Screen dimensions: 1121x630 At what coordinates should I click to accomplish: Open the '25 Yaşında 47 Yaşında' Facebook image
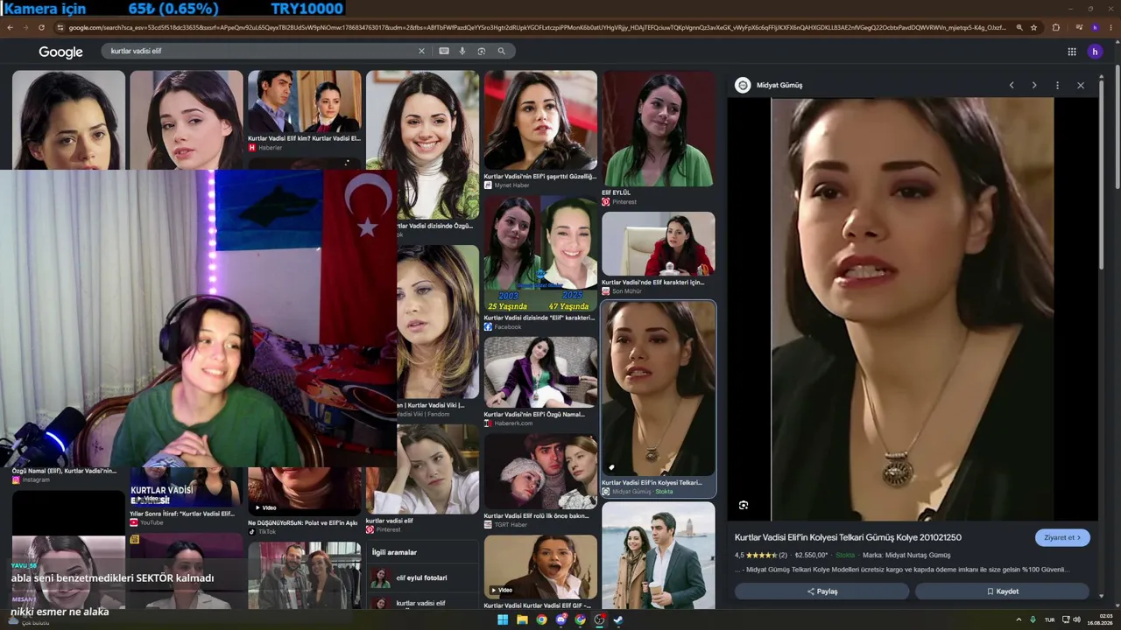(x=540, y=262)
